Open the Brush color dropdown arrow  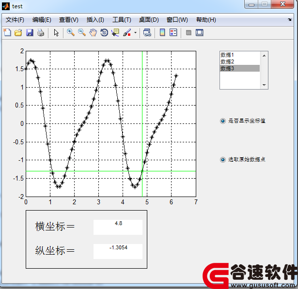click(x=135, y=32)
